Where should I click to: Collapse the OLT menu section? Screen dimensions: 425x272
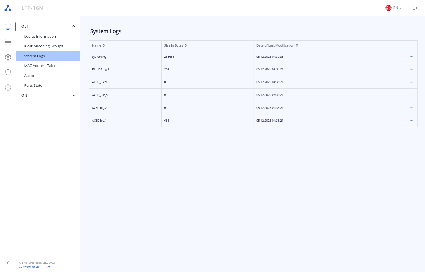pyautogui.click(x=74, y=26)
